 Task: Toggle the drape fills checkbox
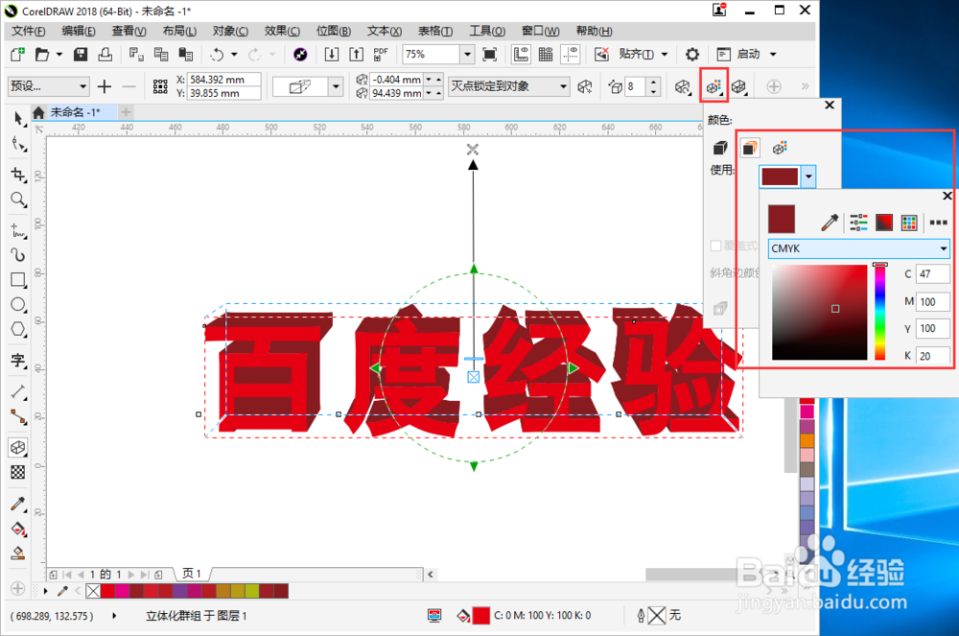(715, 246)
